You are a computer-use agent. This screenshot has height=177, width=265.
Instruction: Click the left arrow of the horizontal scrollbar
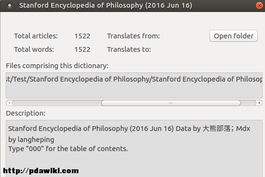click(10, 103)
